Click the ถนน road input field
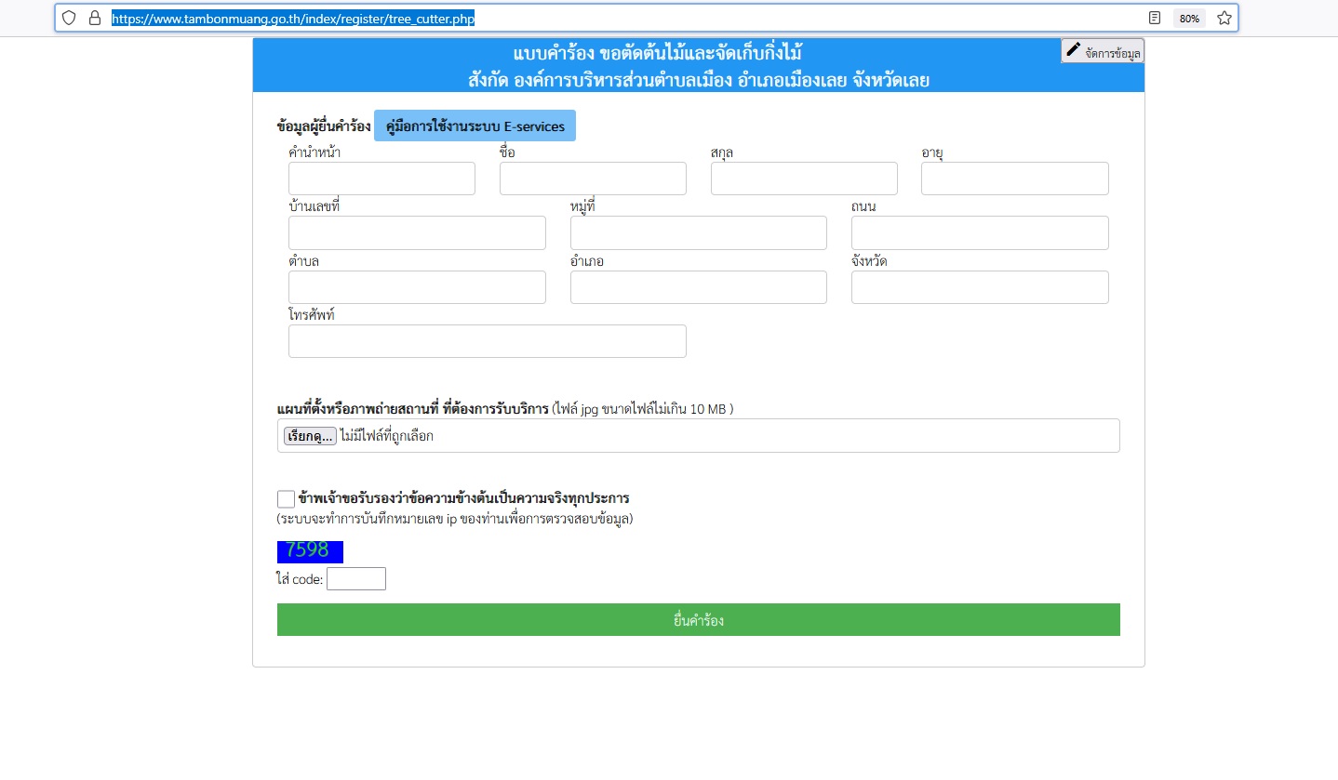The image size is (1338, 780). [980, 232]
